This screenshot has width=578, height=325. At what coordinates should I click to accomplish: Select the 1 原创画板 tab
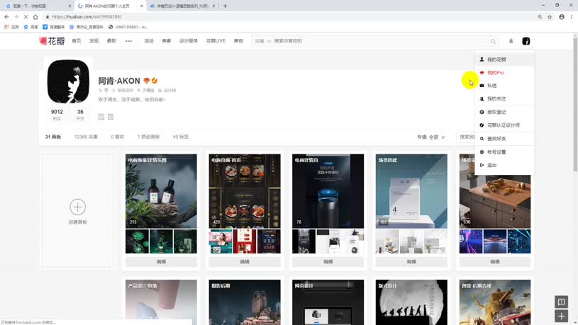(148, 137)
